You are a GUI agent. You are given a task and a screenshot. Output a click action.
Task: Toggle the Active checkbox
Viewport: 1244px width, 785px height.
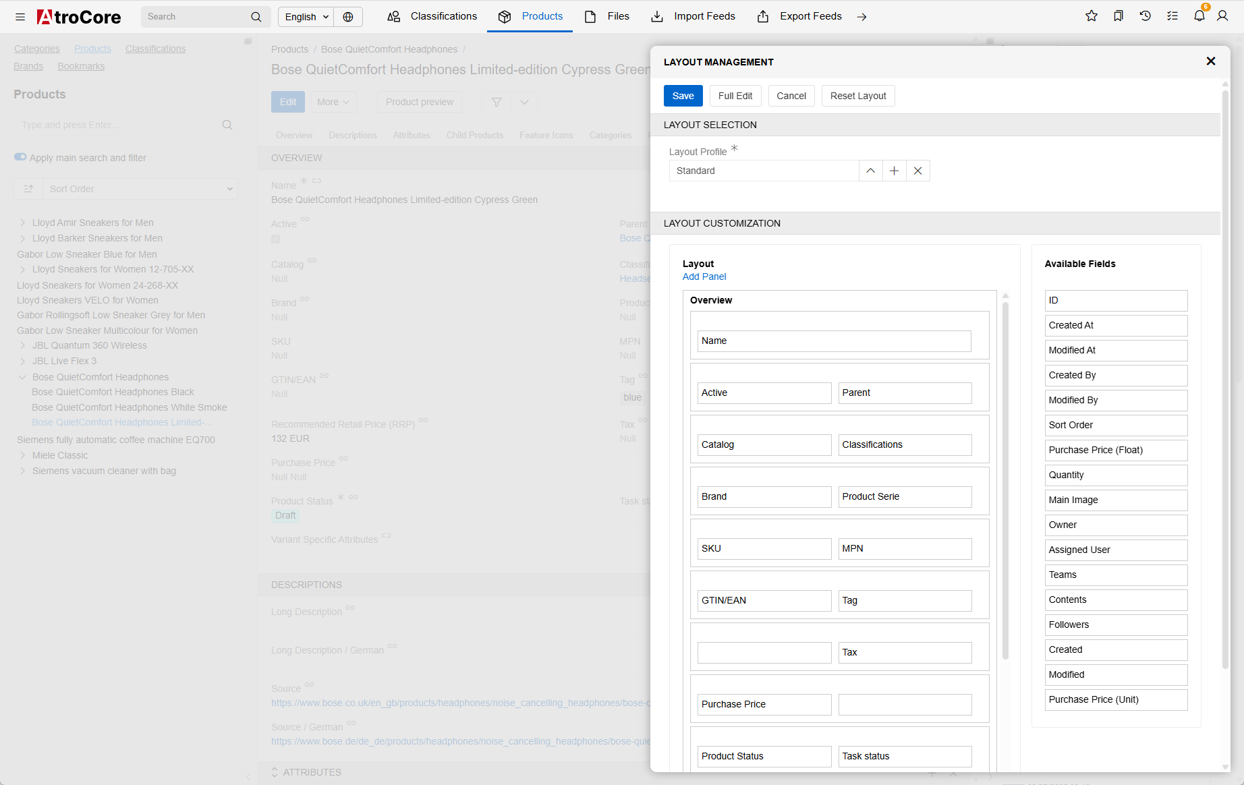[276, 239]
